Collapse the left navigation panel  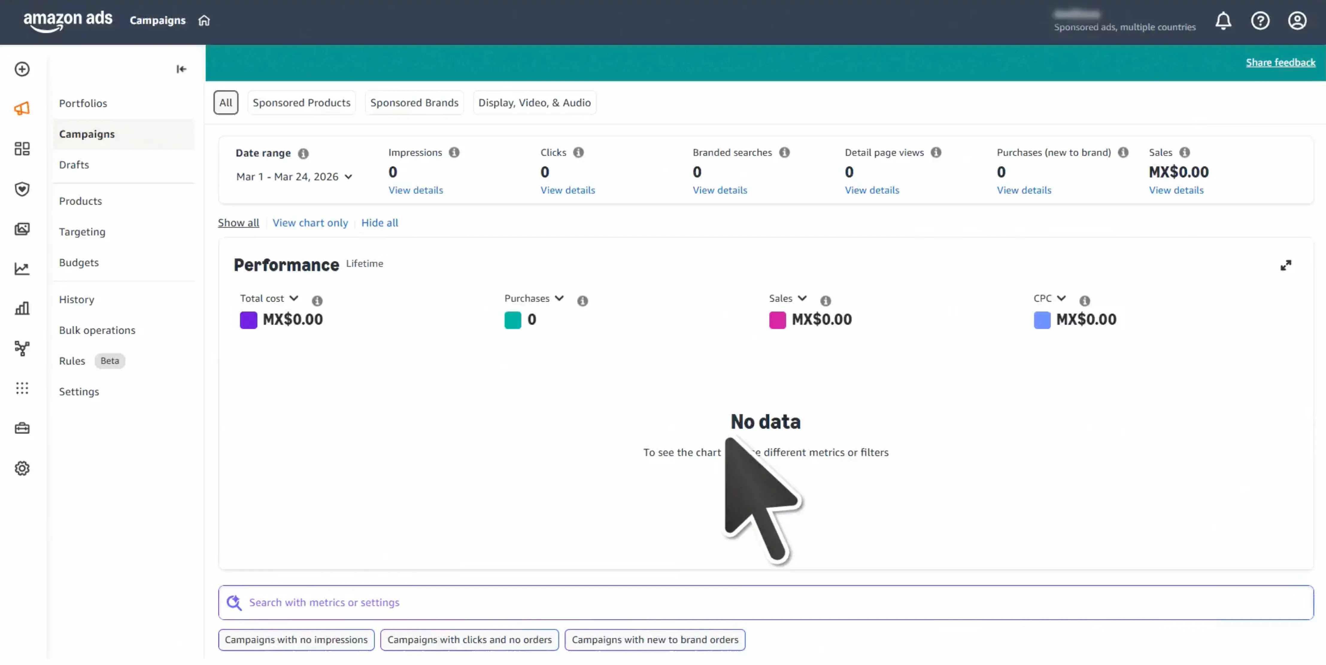181,69
